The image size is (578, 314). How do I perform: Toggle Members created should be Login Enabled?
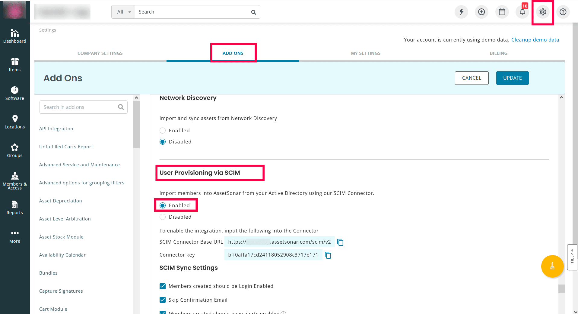[x=163, y=286]
